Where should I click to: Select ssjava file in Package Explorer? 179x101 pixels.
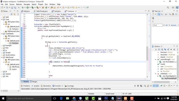coord(14,69)
